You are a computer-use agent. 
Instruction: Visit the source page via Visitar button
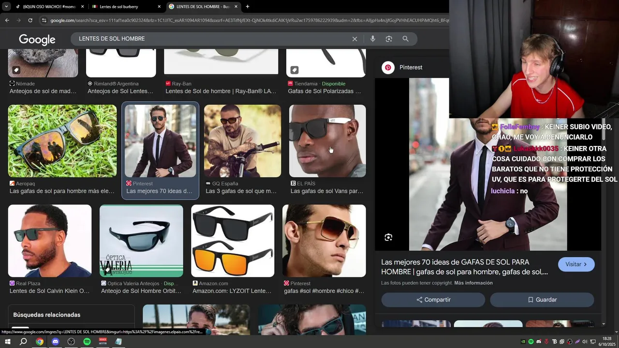(576, 264)
